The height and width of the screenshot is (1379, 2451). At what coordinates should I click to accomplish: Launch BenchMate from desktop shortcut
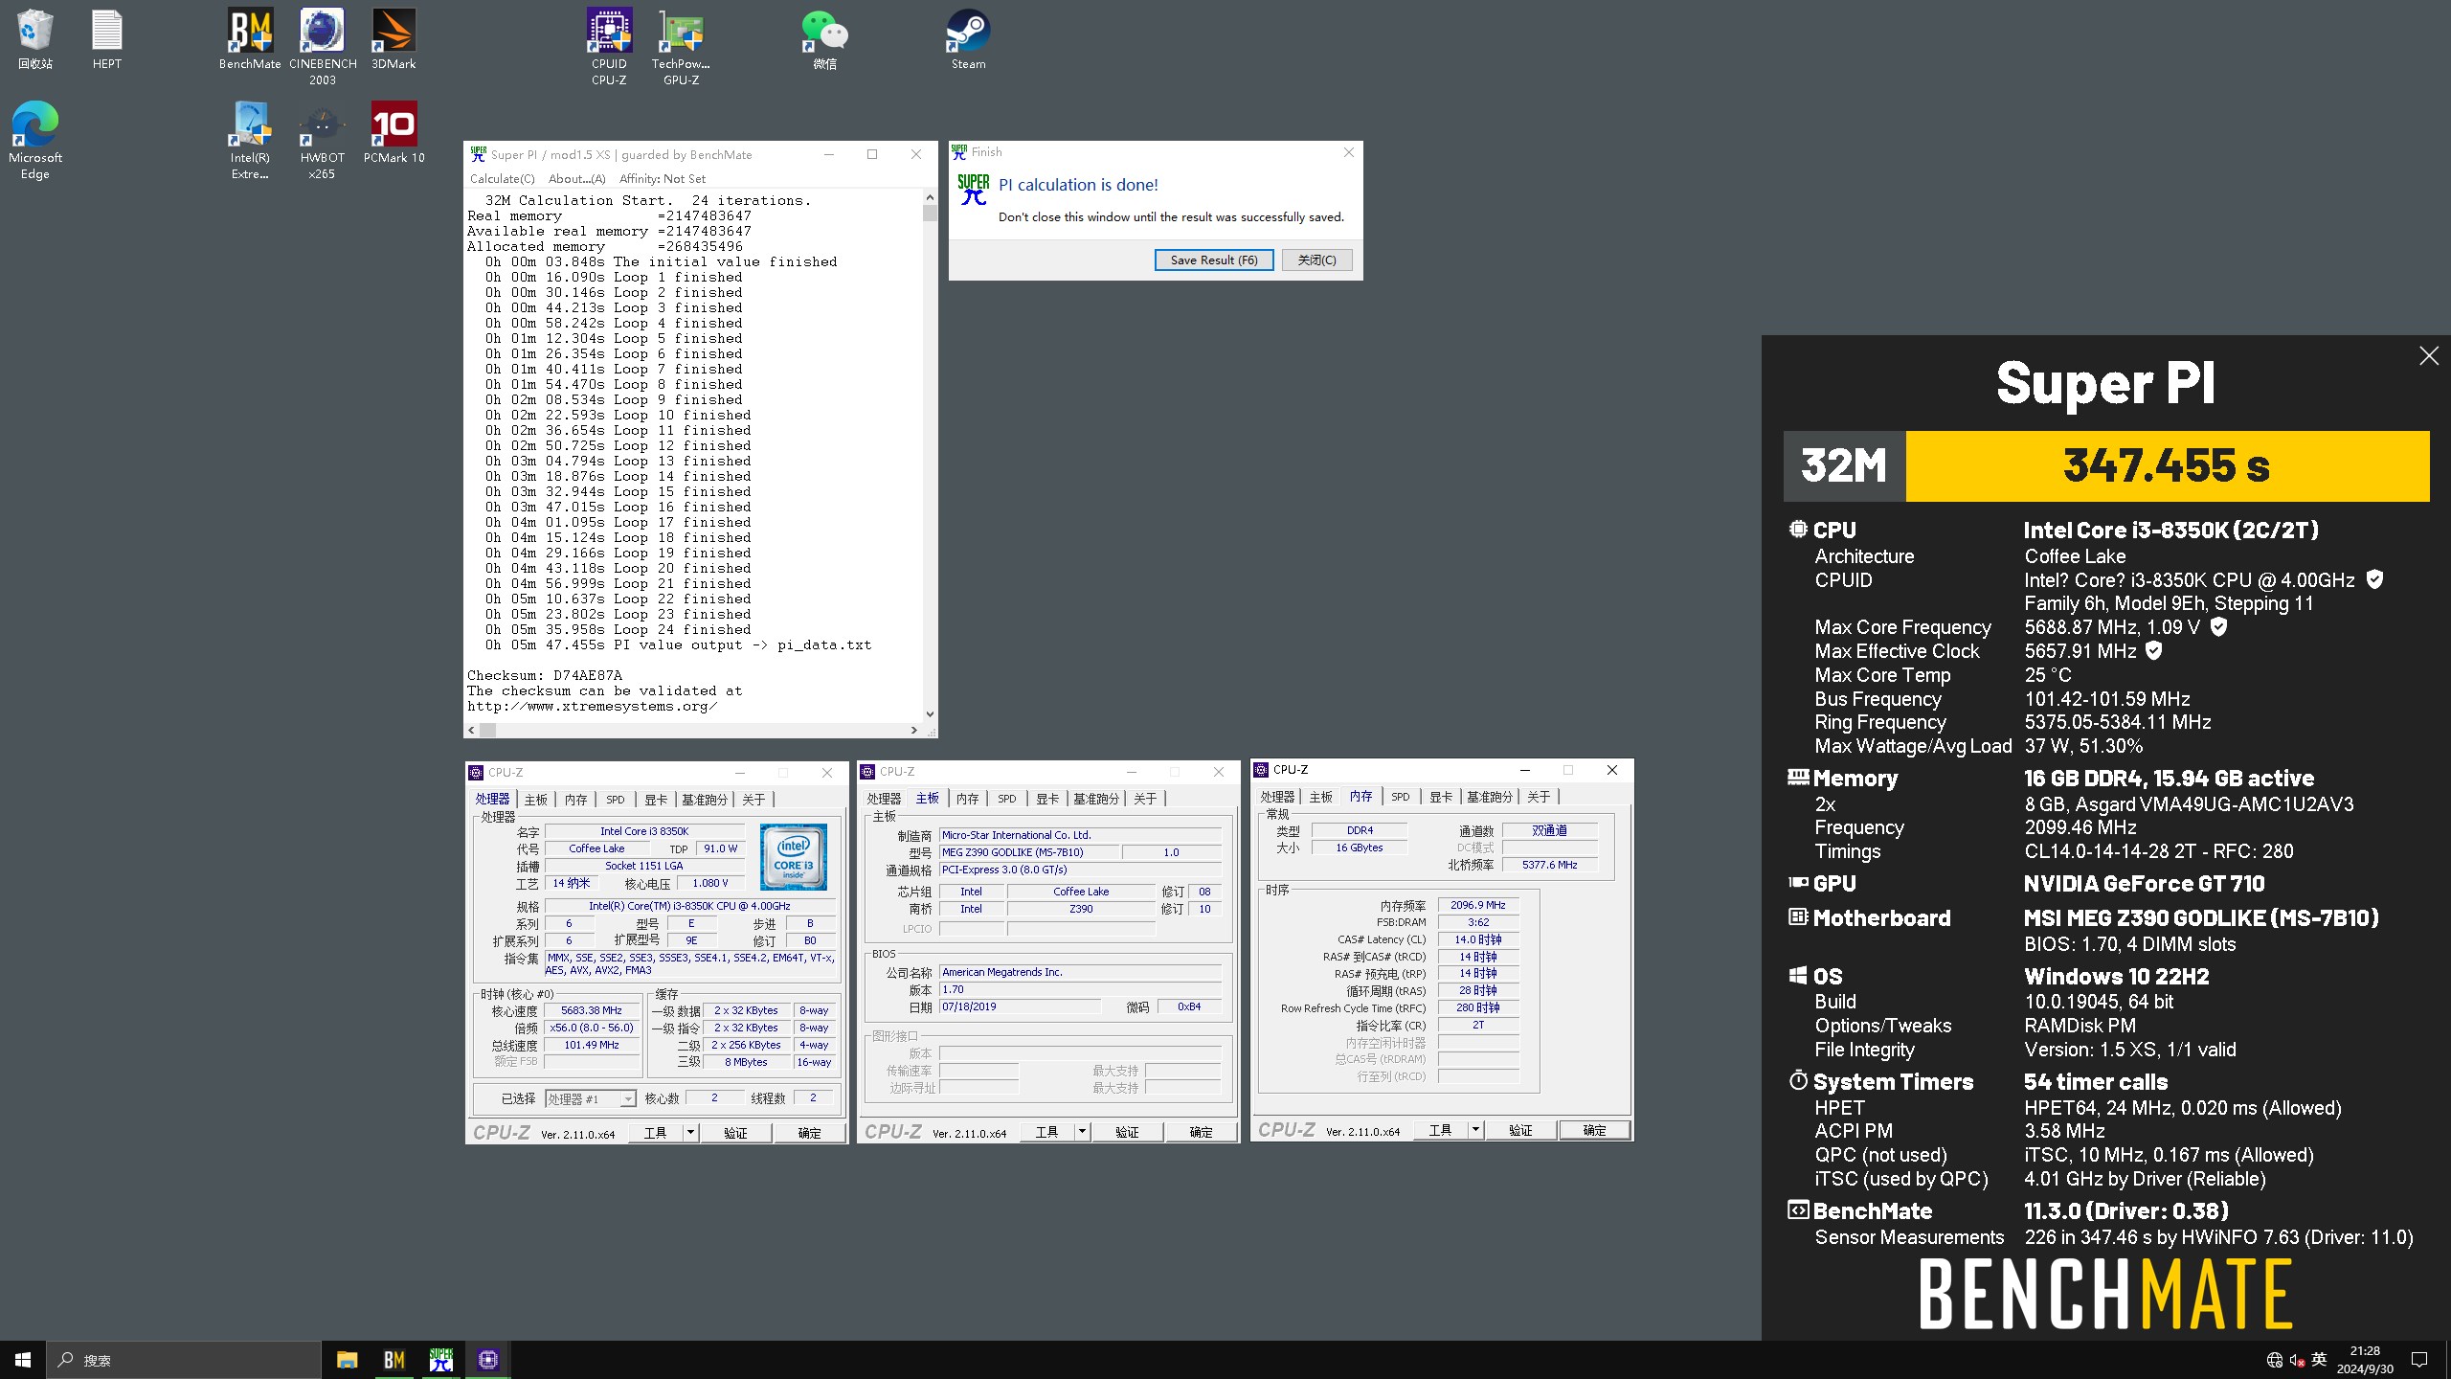pyautogui.click(x=250, y=38)
